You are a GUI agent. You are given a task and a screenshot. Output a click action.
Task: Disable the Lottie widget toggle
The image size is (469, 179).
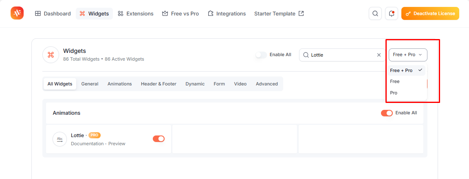tap(159, 139)
